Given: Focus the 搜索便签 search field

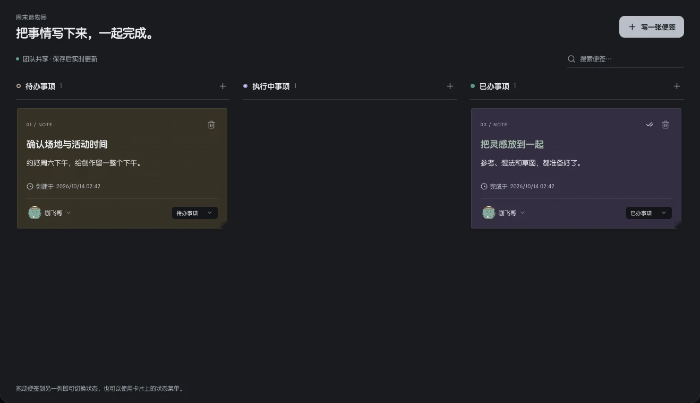Looking at the screenshot, I should point(626,59).
